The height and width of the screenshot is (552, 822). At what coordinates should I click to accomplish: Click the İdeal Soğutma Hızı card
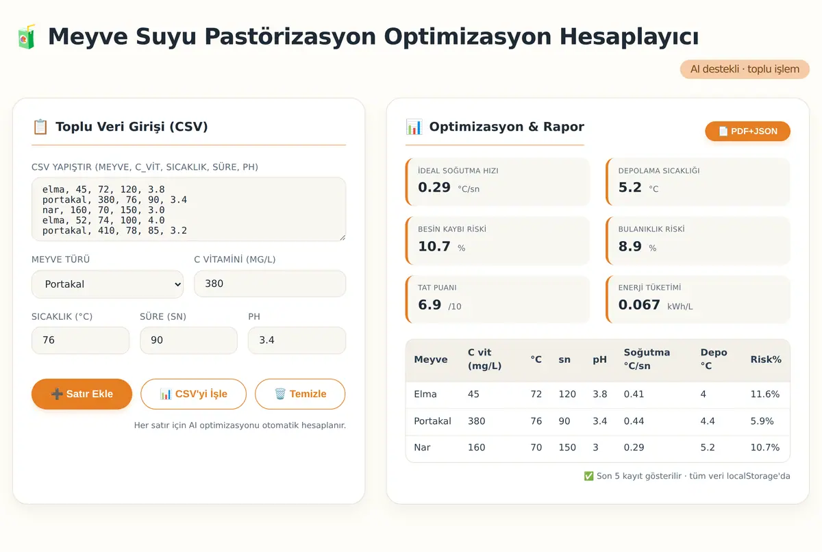(497, 182)
